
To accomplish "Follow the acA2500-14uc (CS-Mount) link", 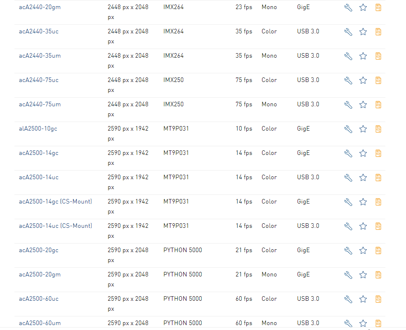I will click(x=55, y=226).
